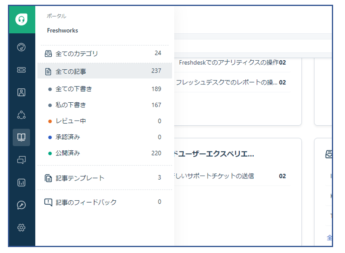Click the 02 beside Freshdeskでのアナリティクスの操作
The image size is (345, 253).
point(283,63)
